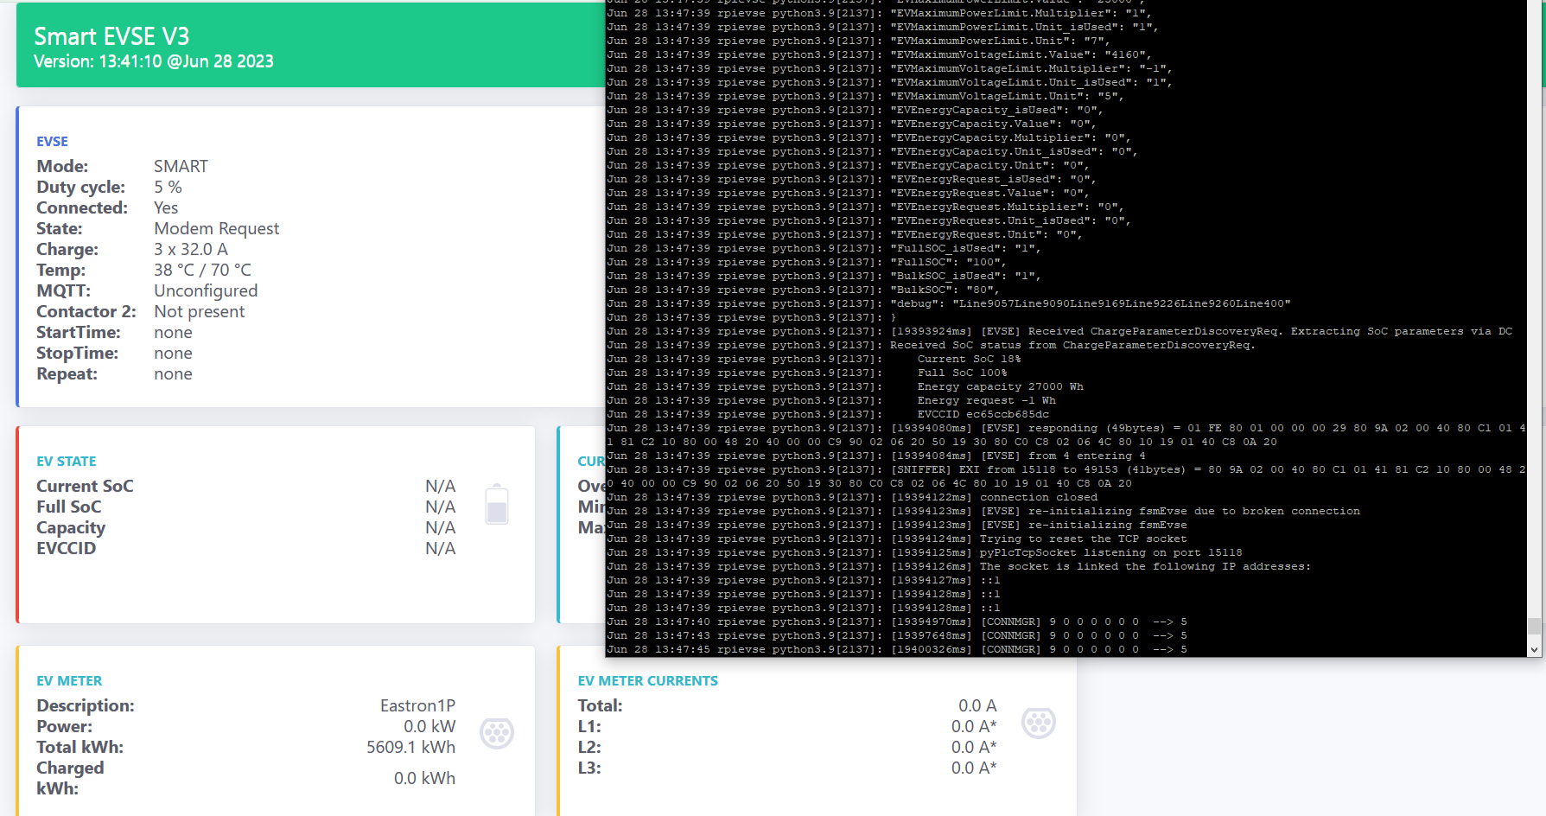Screen dimensions: 1546x816
Task: Click the EV connector icon in EV METER card
Action: coord(497,732)
